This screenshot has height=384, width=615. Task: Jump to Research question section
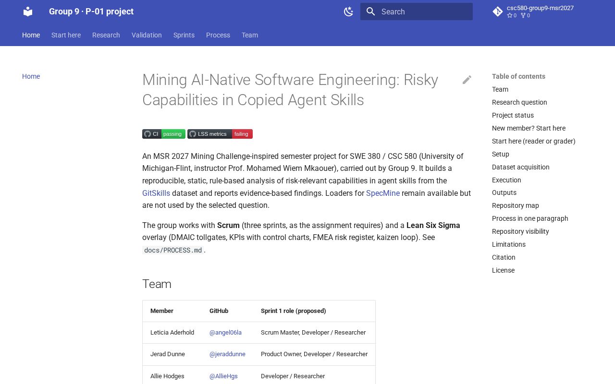pos(519,102)
